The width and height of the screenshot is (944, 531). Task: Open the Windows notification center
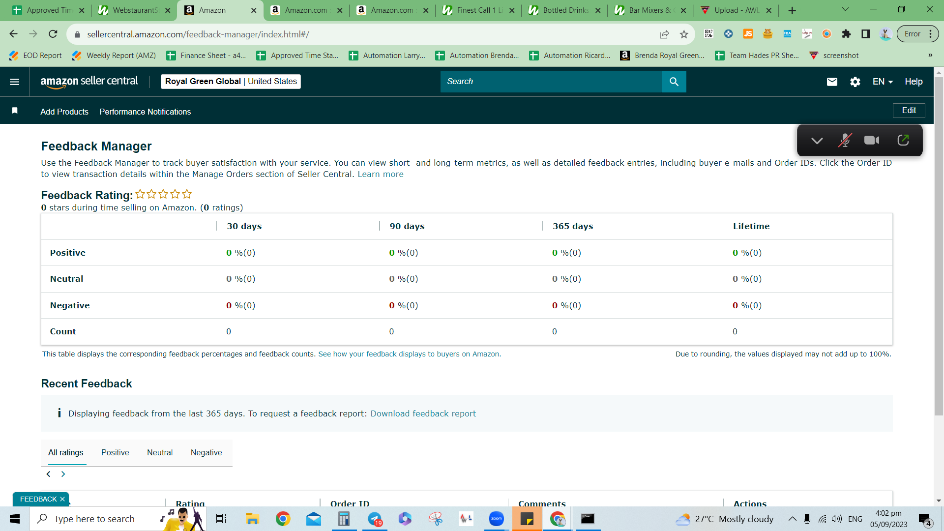point(925,519)
